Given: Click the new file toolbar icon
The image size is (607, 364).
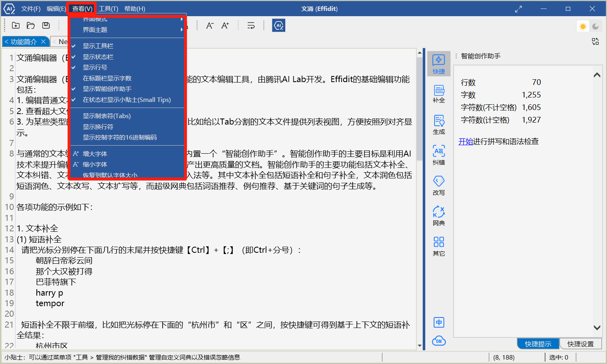Looking at the screenshot, I should (x=16, y=25).
